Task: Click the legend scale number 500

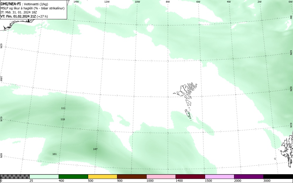Action: (91, 181)
